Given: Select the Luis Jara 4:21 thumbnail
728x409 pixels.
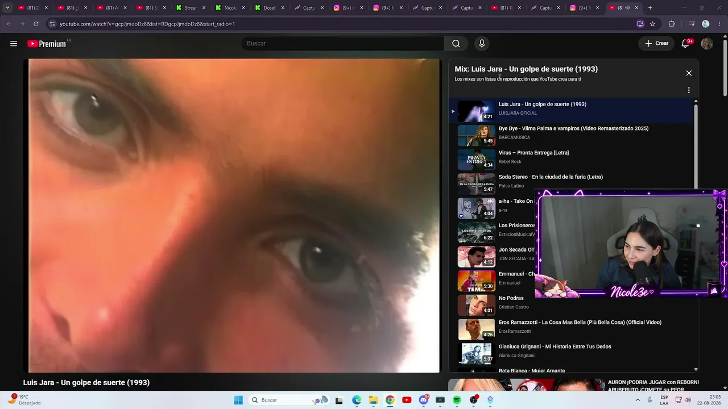Looking at the screenshot, I should tap(477, 111).
